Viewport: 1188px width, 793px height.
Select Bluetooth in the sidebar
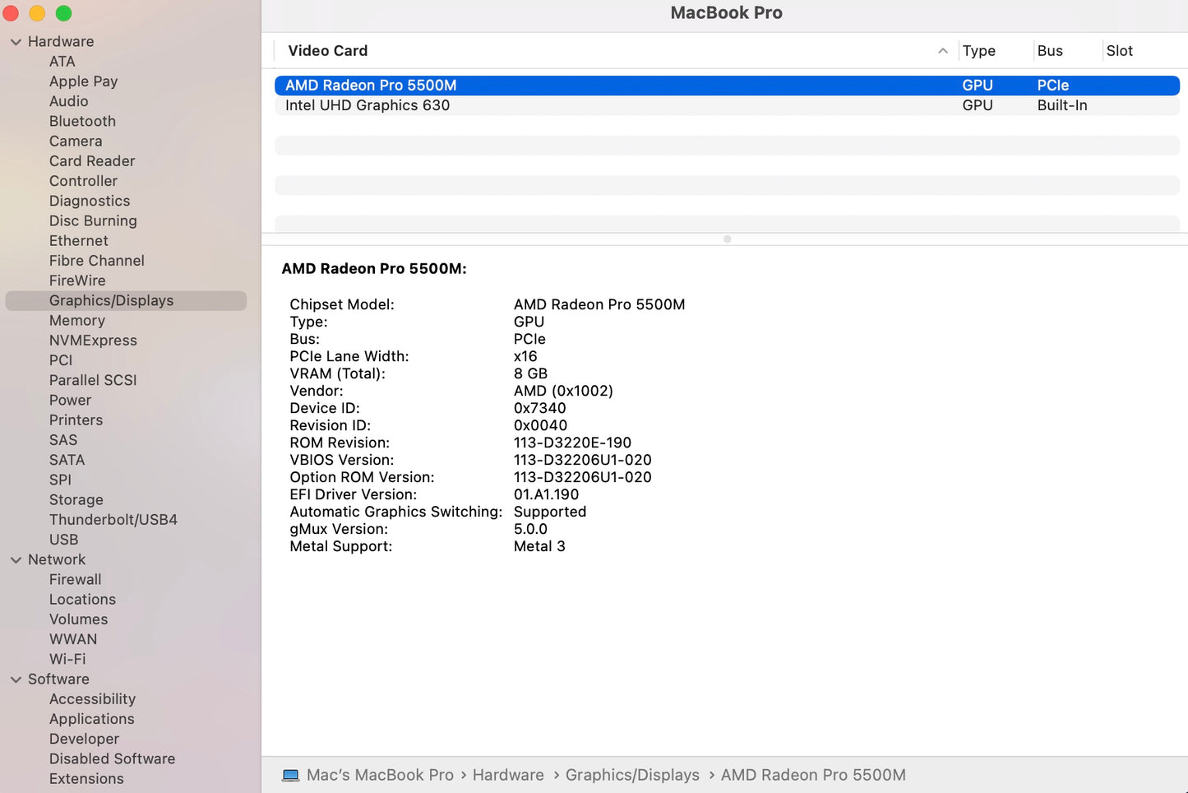coord(82,121)
